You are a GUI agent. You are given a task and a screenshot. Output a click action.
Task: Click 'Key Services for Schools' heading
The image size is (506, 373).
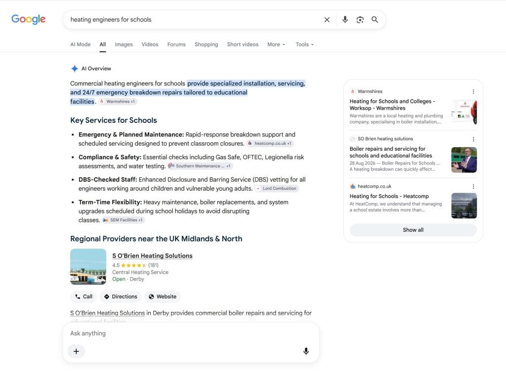point(114,121)
